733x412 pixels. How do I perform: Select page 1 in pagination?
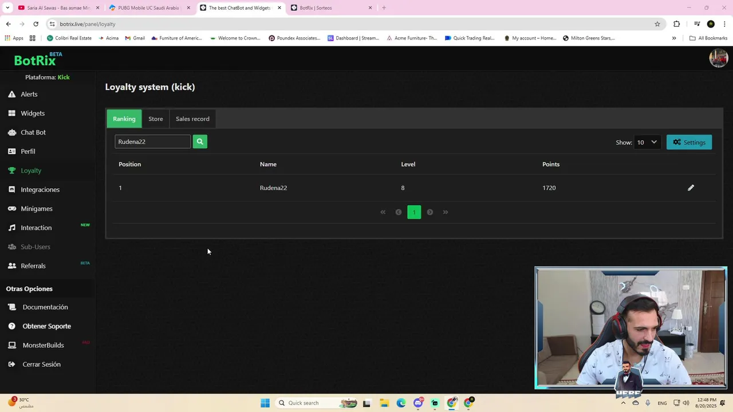414,212
